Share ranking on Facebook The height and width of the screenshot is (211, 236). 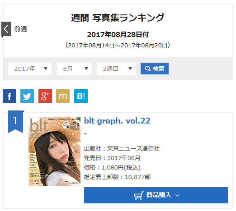click(9, 96)
